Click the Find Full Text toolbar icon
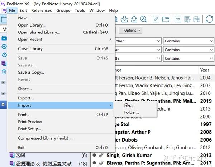 click(144, 19)
